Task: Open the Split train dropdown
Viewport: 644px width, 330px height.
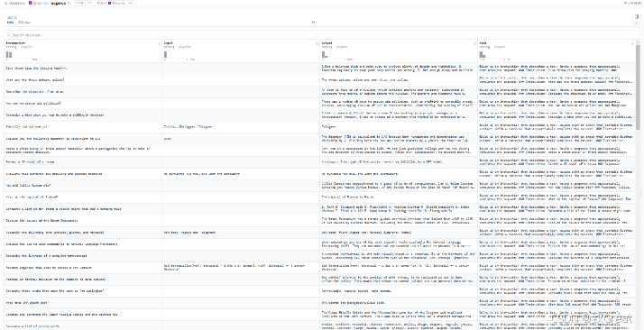Action: coord(161,20)
